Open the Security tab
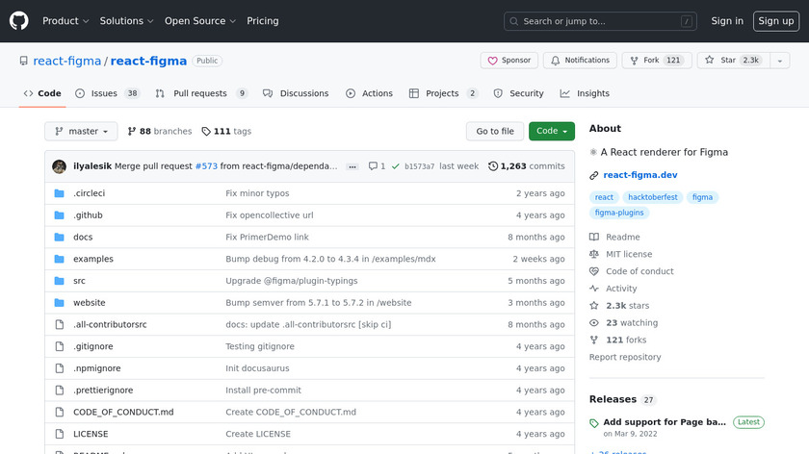This screenshot has width=809, height=454. point(518,93)
